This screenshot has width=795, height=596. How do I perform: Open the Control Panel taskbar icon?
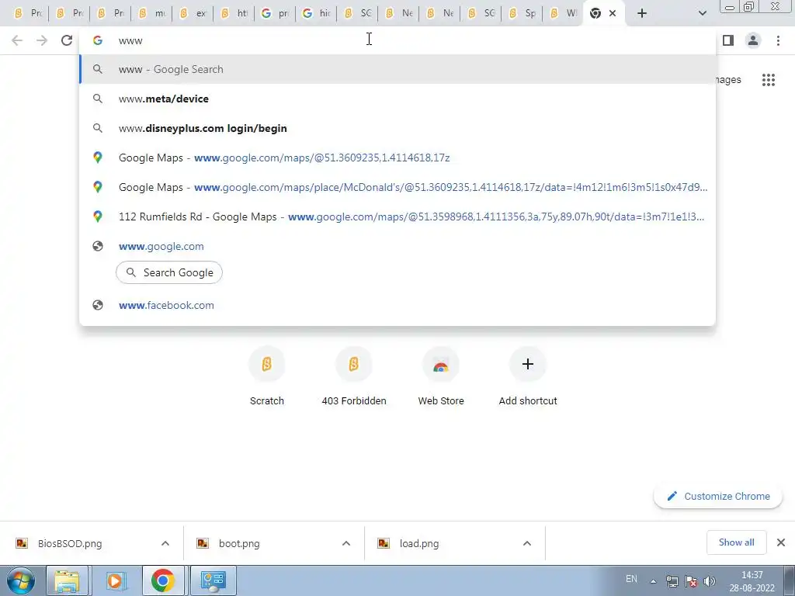click(213, 580)
